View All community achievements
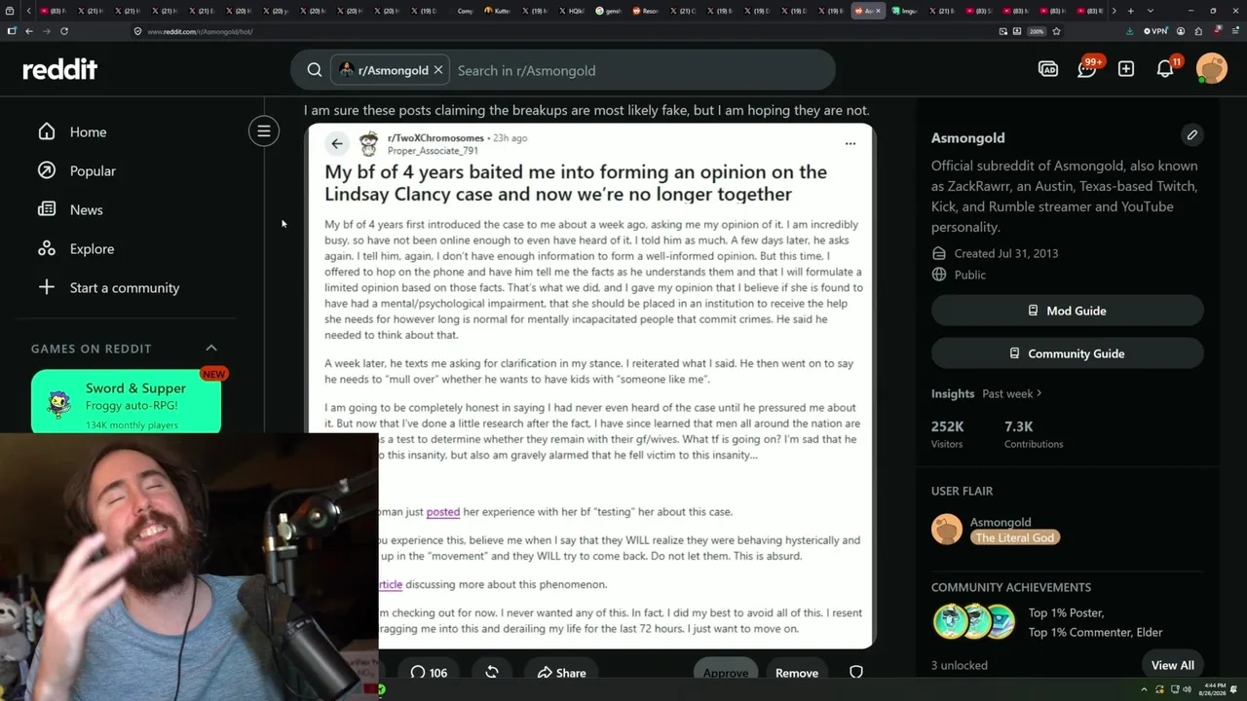 coord(1172,665)
